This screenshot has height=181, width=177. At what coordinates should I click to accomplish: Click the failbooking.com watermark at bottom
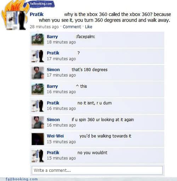pos(22,179)
